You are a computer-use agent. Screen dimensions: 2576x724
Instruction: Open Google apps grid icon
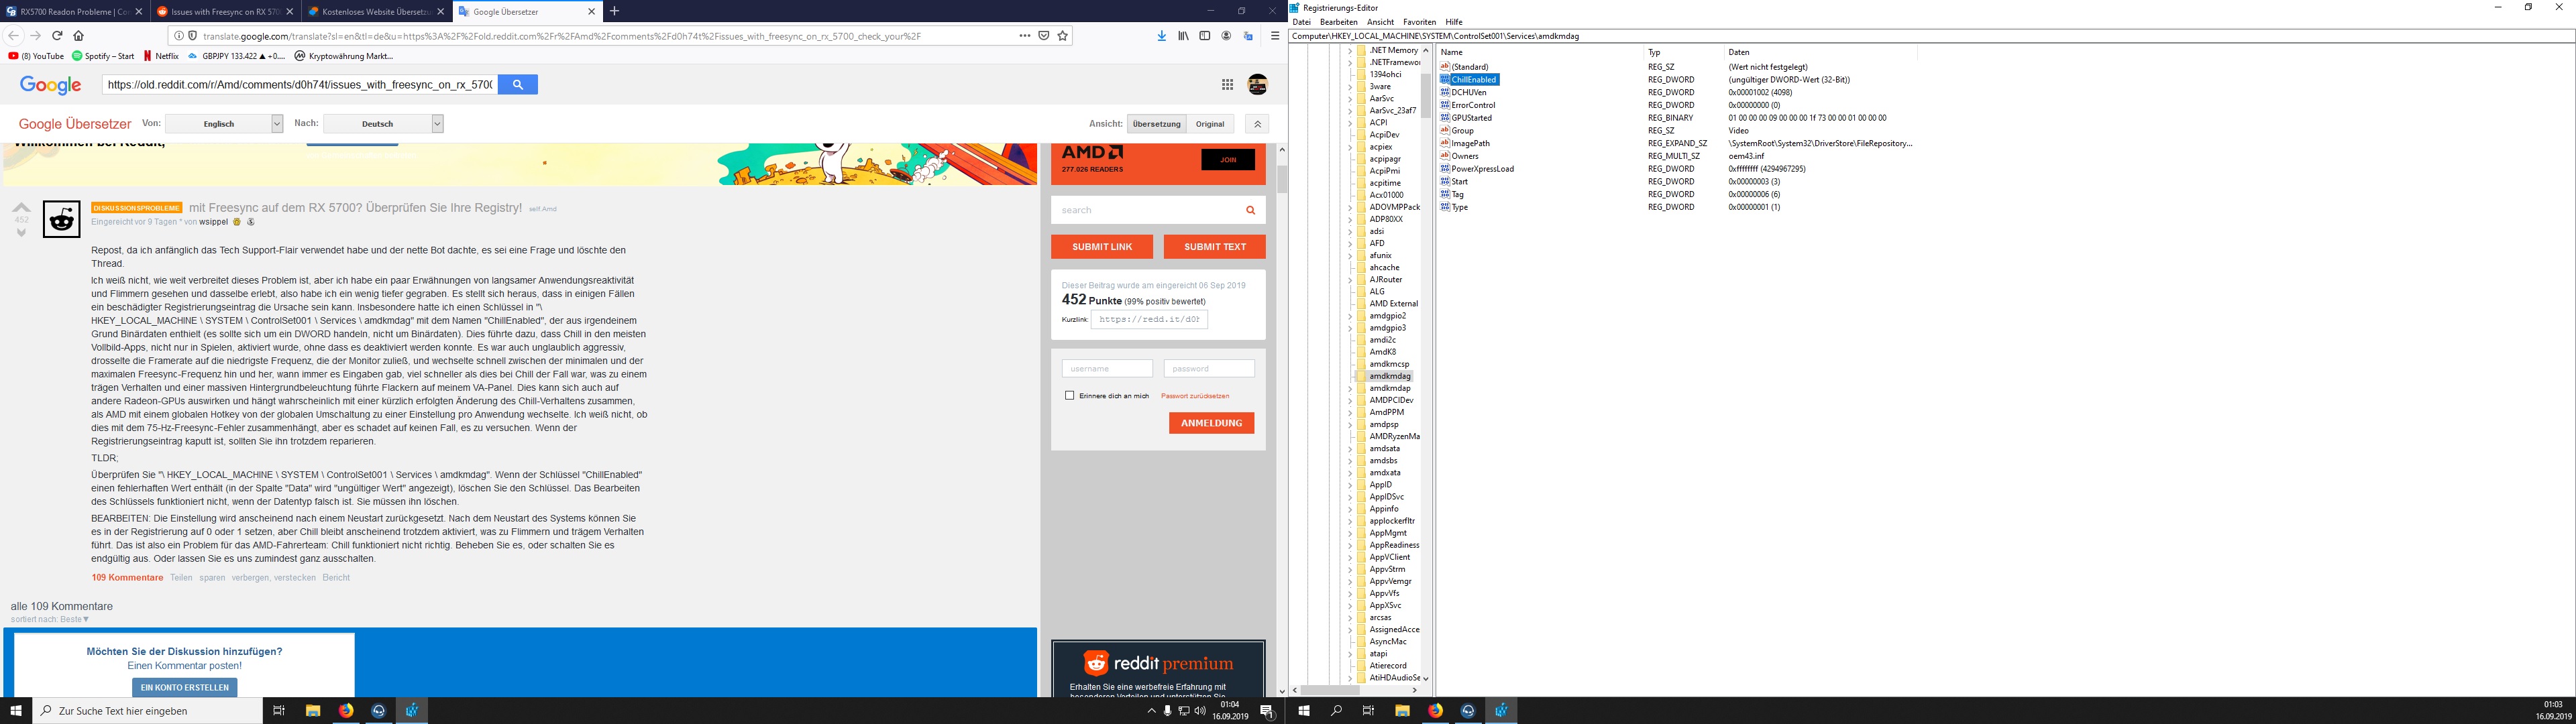point(1227,85)
